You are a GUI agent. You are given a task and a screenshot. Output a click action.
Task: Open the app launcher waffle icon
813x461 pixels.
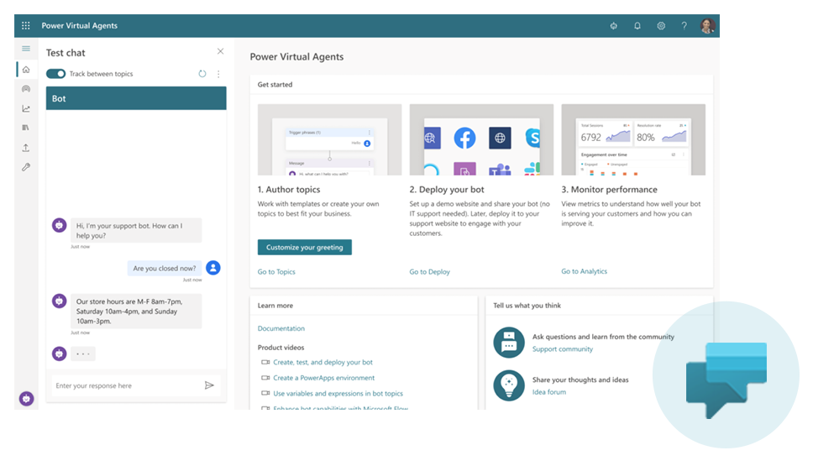pos(26,26)
